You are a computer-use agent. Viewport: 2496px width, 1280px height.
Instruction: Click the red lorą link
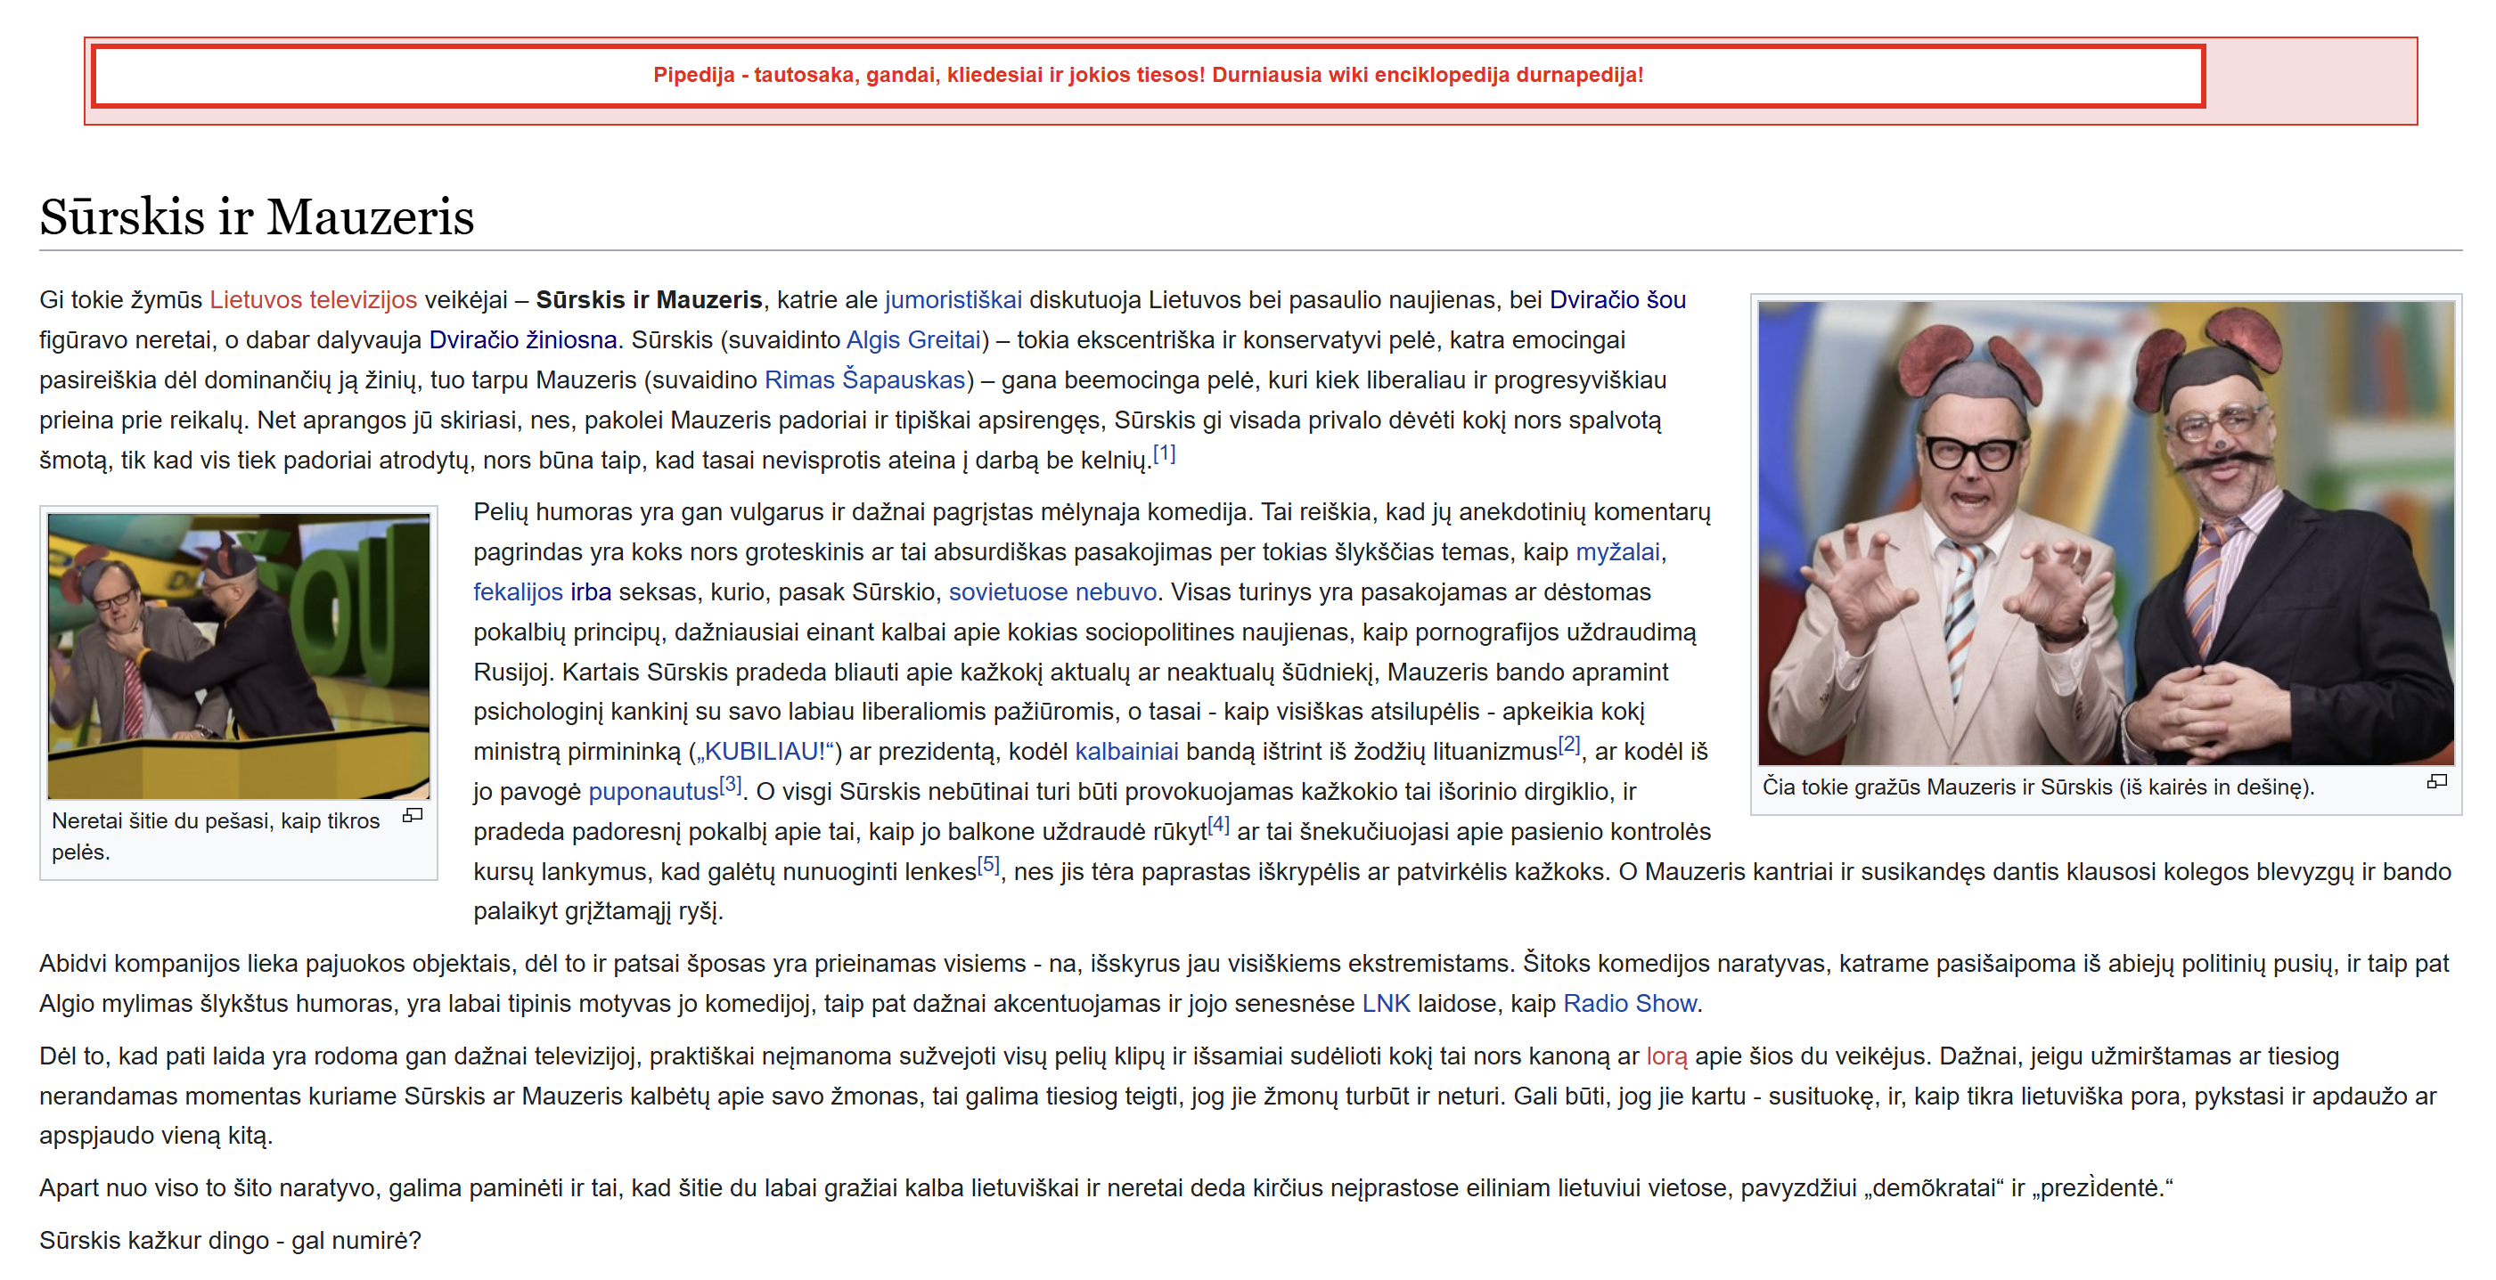(1665, 1056)
